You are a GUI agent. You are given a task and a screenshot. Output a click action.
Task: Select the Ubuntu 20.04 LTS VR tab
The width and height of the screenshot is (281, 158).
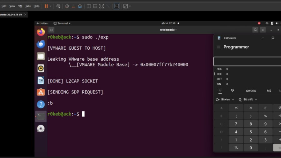[11, 14]
